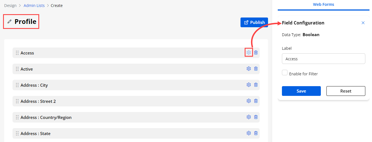Image resolution: width=372 pixels, height=142 pixels.
Task: Open settings for Address : Country/Region
Action: (249, 117)
